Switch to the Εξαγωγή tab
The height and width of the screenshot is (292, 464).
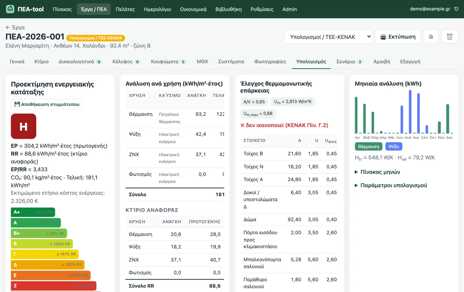(x=410, y=61)
